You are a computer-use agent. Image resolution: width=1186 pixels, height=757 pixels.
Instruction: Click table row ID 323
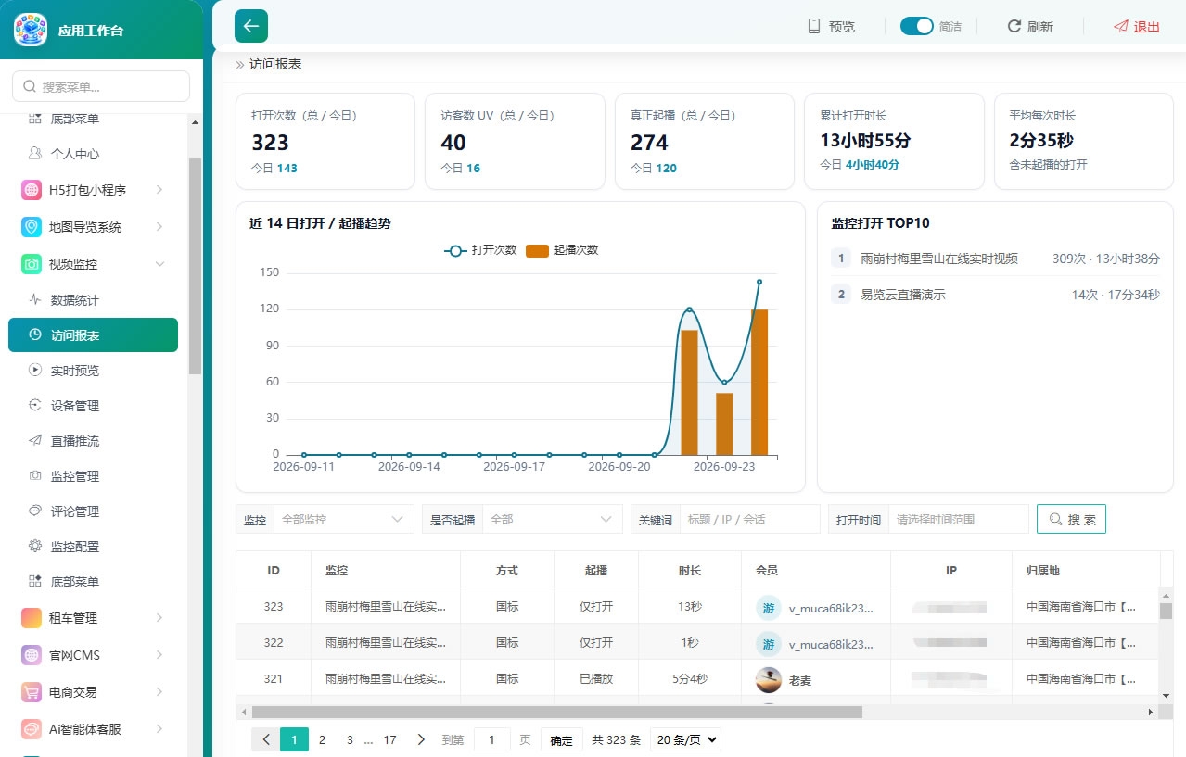tap(697, 607)
